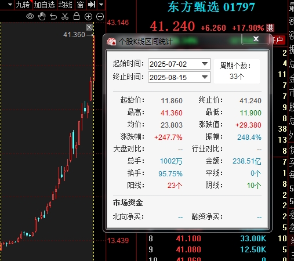Viewport: 294px width, 261px height.
Task: Close the chart selection with X box
Action: coord(89,27)
